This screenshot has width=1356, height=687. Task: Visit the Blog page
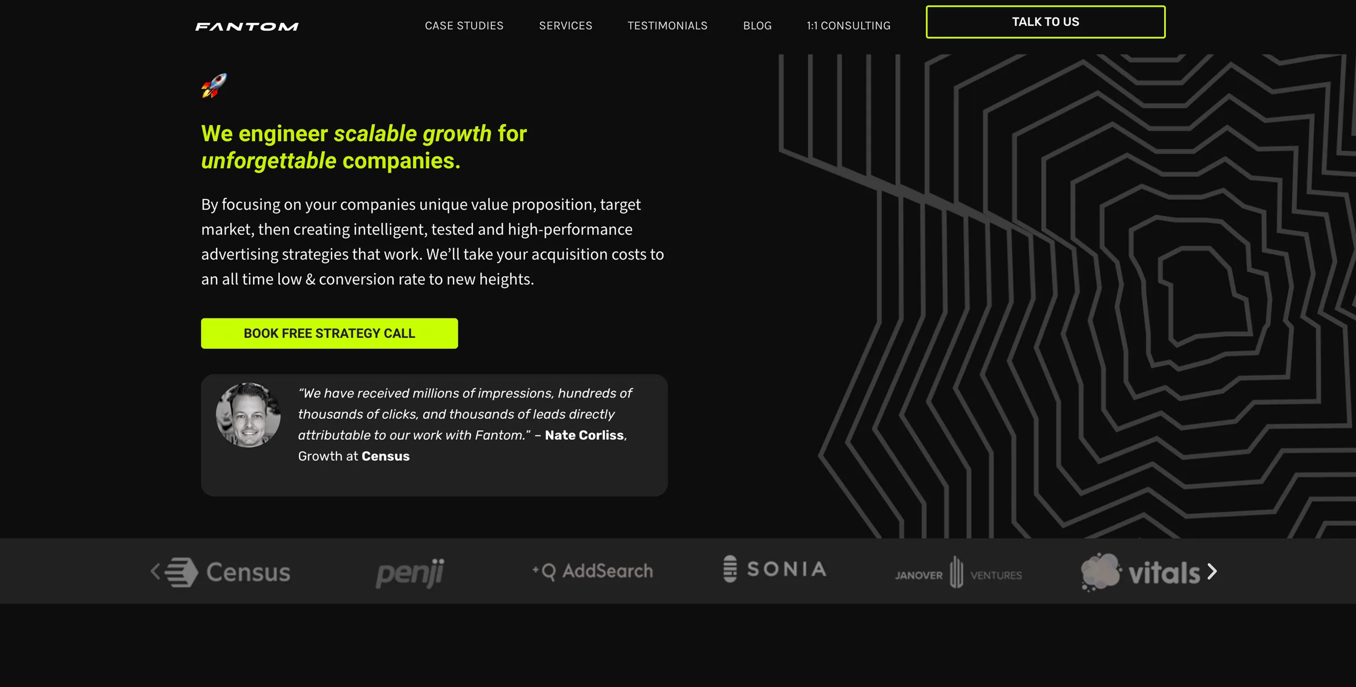[757, 25]
